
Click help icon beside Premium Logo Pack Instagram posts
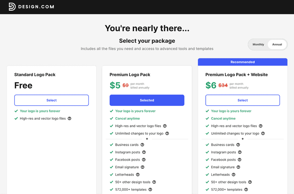tap(144, 152)
